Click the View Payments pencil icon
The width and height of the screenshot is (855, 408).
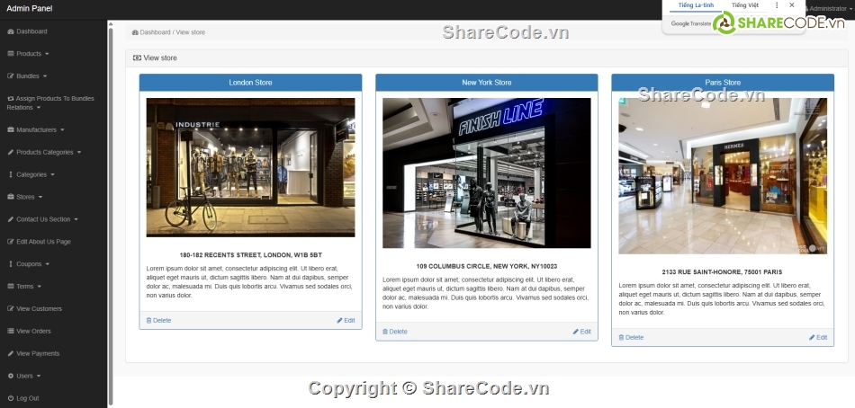tap(11, 353)
